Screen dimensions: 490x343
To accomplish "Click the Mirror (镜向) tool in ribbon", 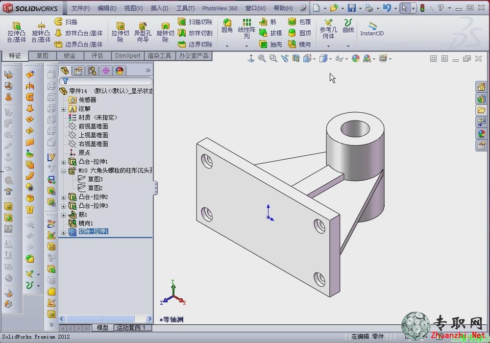I will [x=300, y=44].
